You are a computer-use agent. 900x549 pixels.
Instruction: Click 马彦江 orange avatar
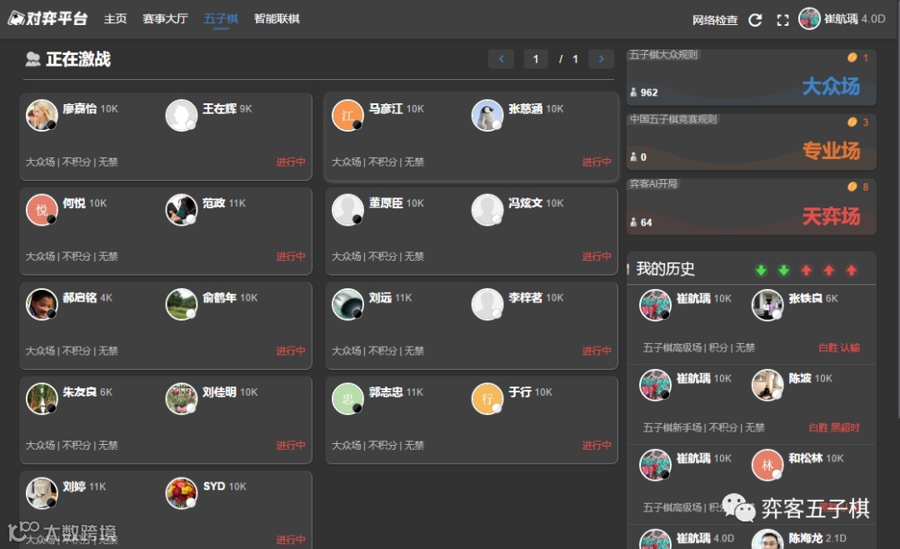coord(347,115)
